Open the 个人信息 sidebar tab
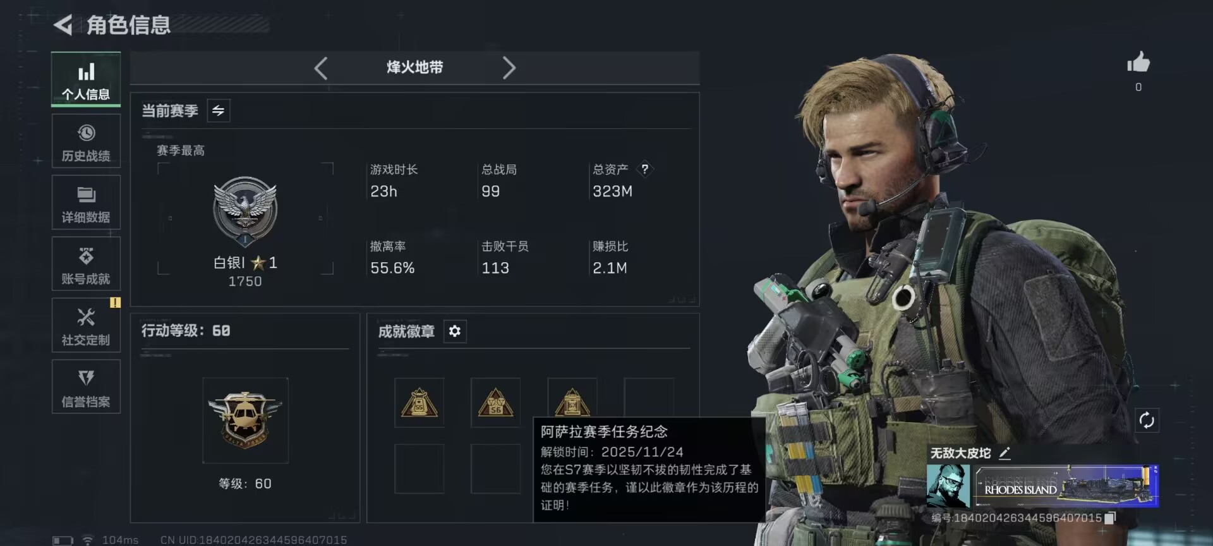 (x=86, y=80)
